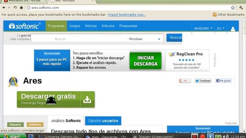Click the accessibility tray icon
Image resolution: width=246 pixels, height=138 pixels.
click(210, 136)
